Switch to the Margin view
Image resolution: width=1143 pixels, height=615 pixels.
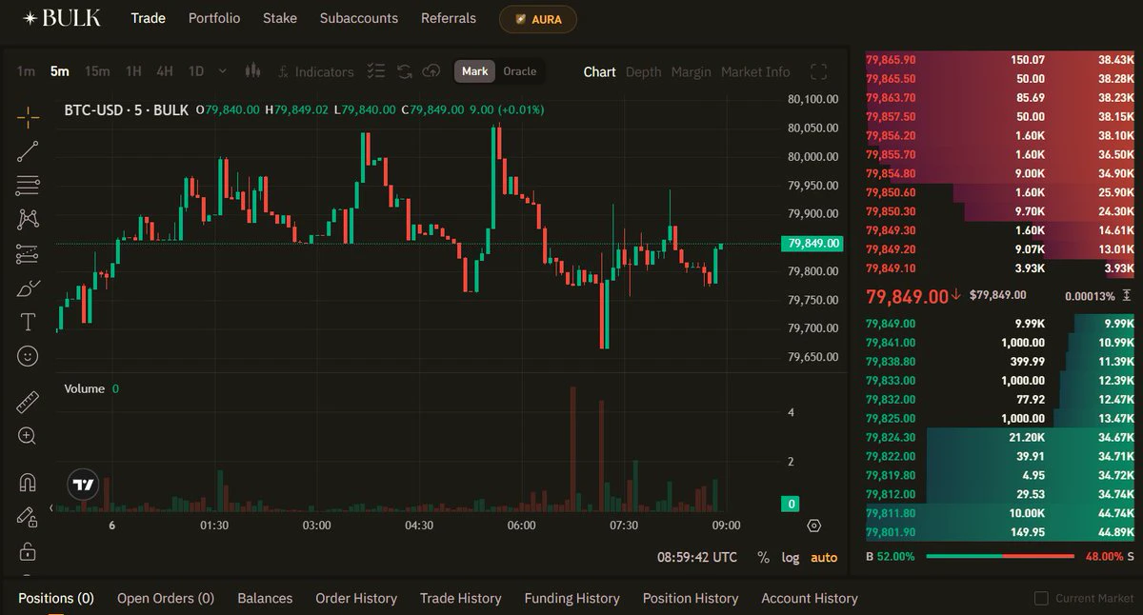pos(691,71)
